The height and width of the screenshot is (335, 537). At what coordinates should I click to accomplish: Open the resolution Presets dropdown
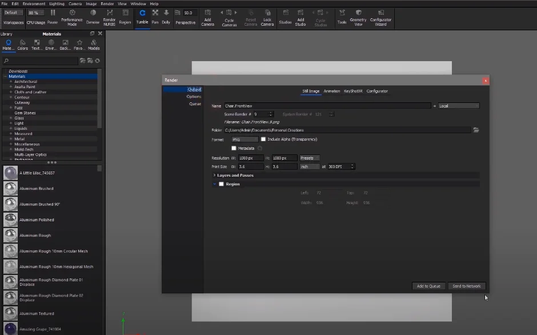point(310,158)
